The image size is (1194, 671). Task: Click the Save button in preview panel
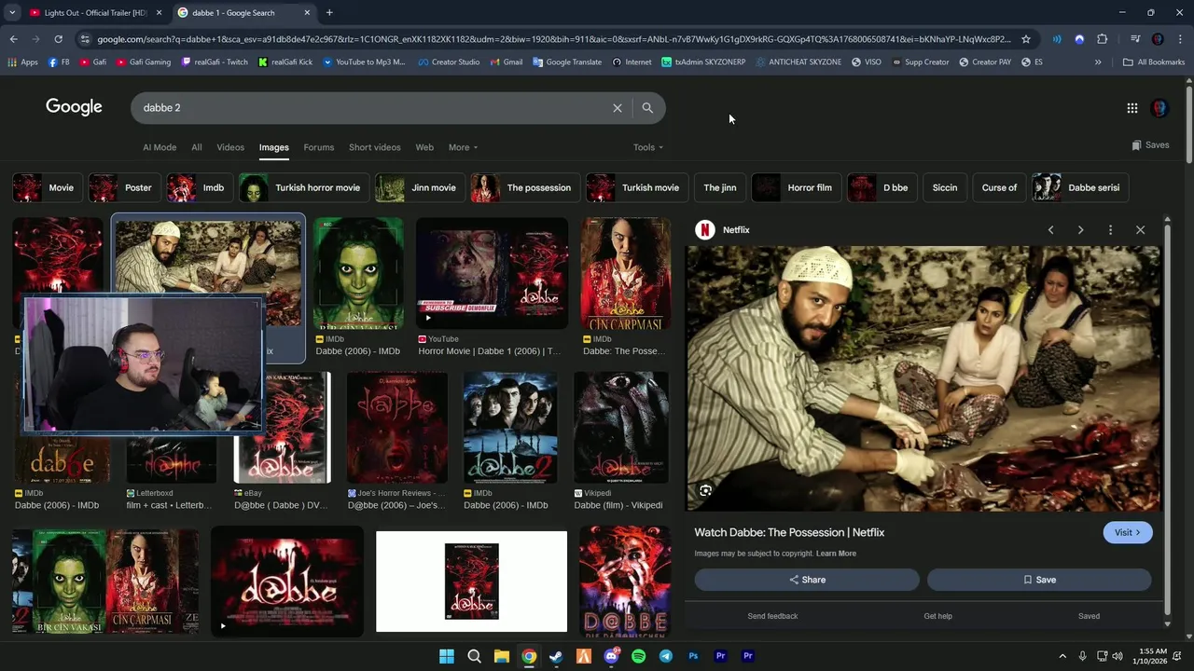coord(1039,580)
